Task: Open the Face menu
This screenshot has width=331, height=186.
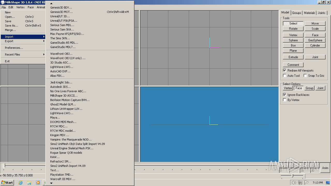Action: (31, 7)
